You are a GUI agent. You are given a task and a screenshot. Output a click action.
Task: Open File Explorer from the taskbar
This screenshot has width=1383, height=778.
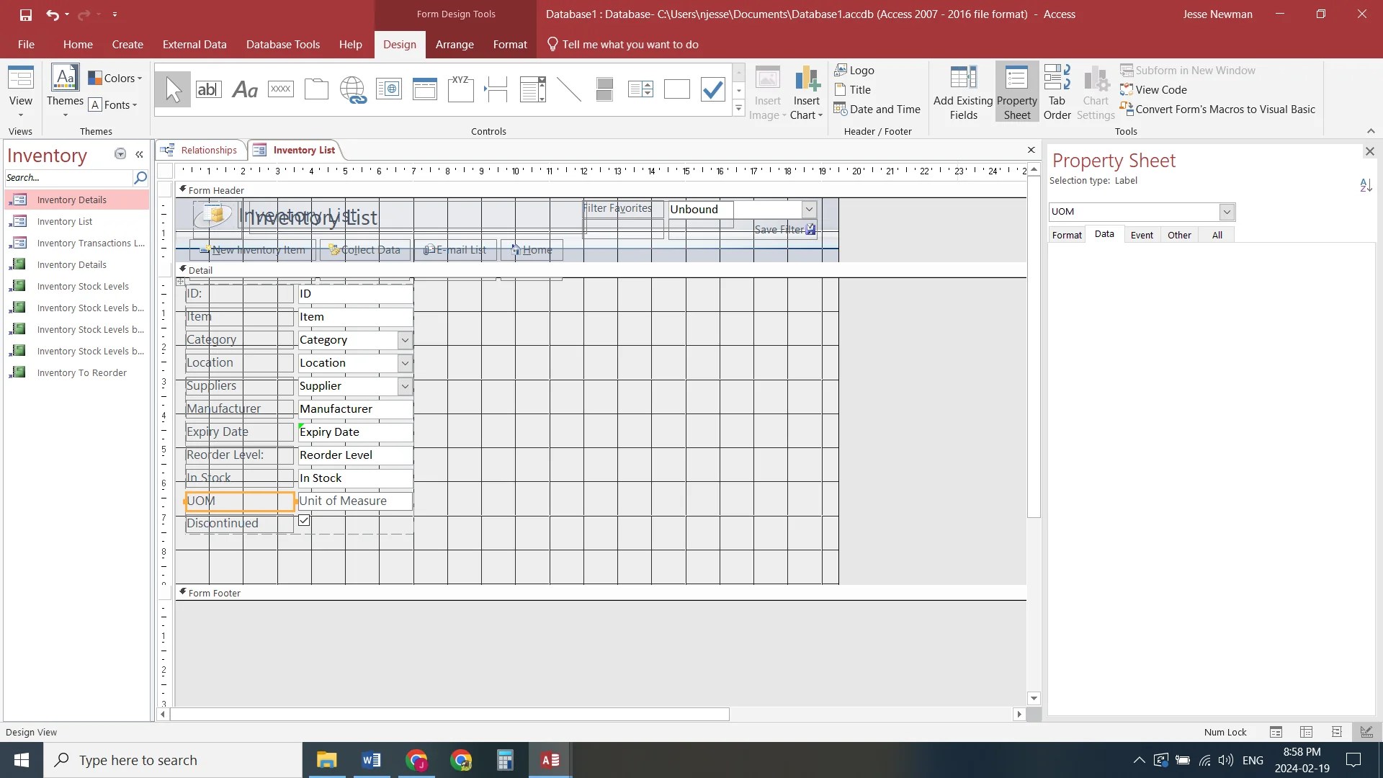click(x=326, y=760)
